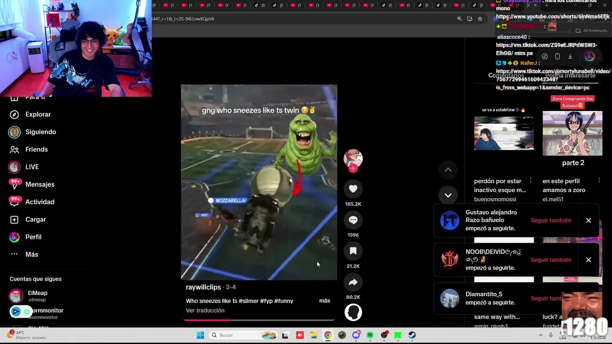
Task: Click the Cargar plus-square icon
Action: click(14, 219)
